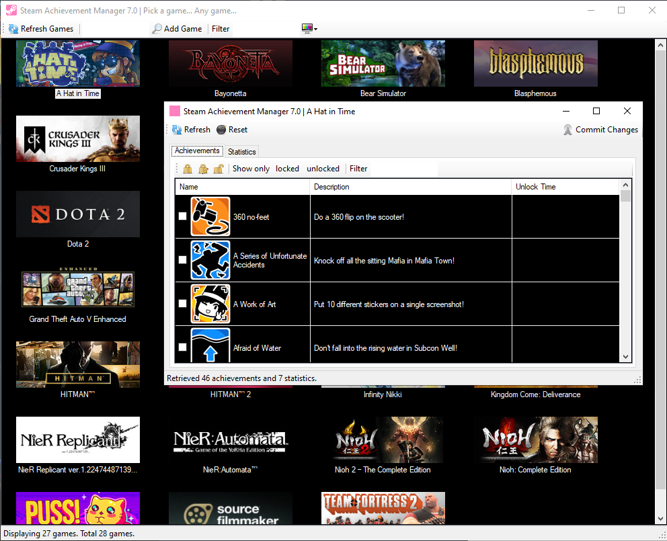Viewport: 667px width, 541px height.
Task: Select the Achievements tab
Action: click(197, 151)
